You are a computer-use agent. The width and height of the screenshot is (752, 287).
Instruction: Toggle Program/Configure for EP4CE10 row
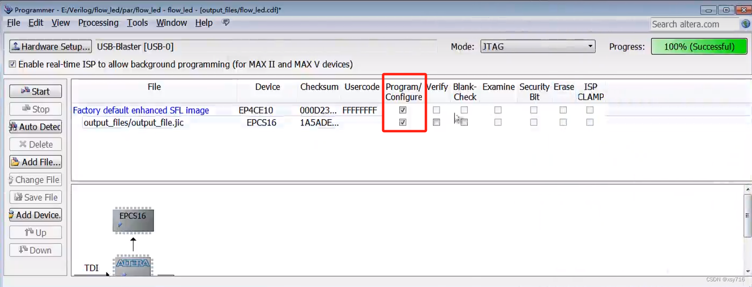403,110
